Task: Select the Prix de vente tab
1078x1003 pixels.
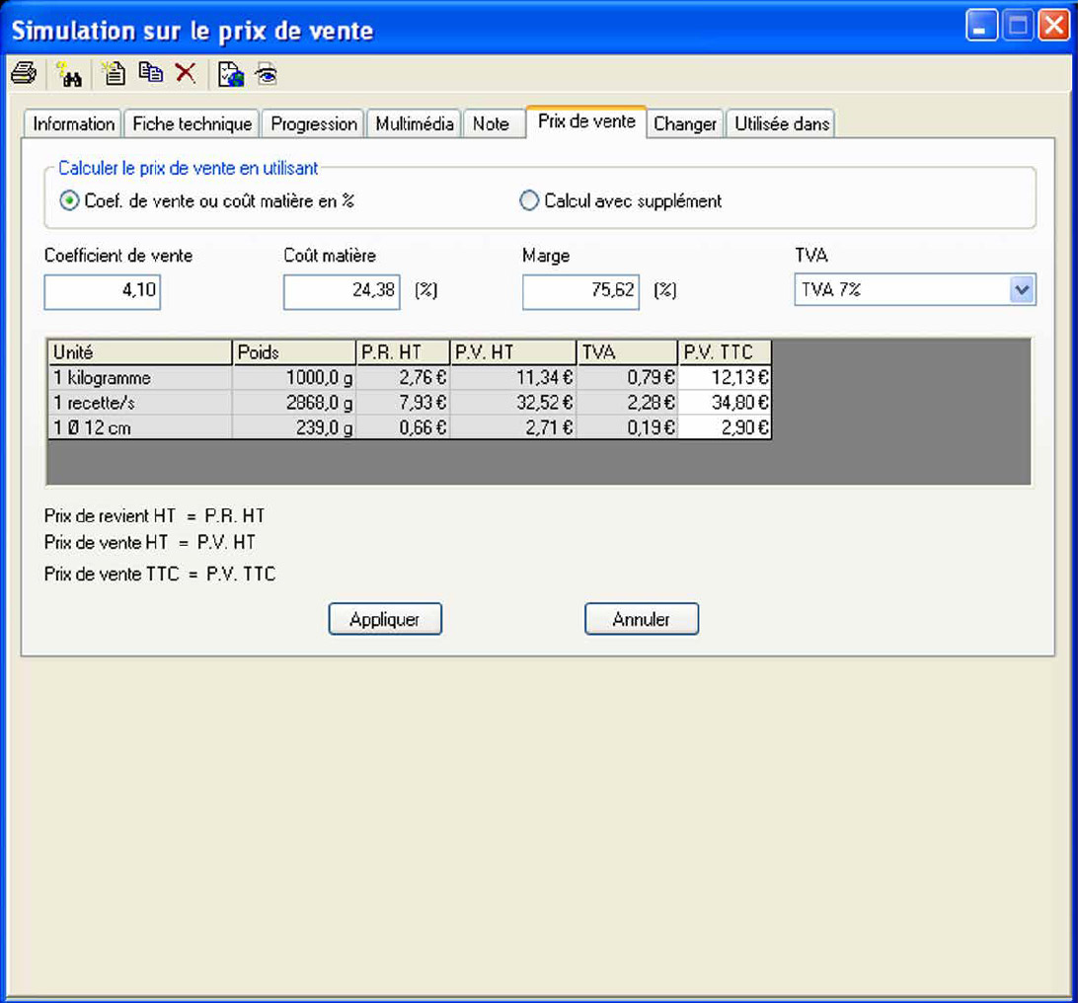Action: click(586, 121)
